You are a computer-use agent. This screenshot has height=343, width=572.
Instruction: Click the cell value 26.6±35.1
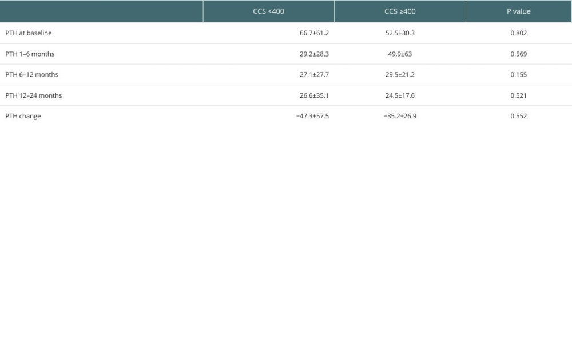coord(314,95)
